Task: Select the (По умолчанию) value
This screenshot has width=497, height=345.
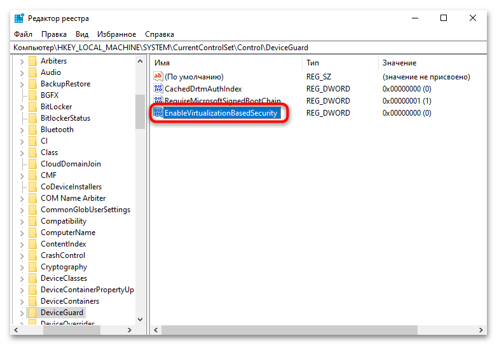Action: [194, 77]
